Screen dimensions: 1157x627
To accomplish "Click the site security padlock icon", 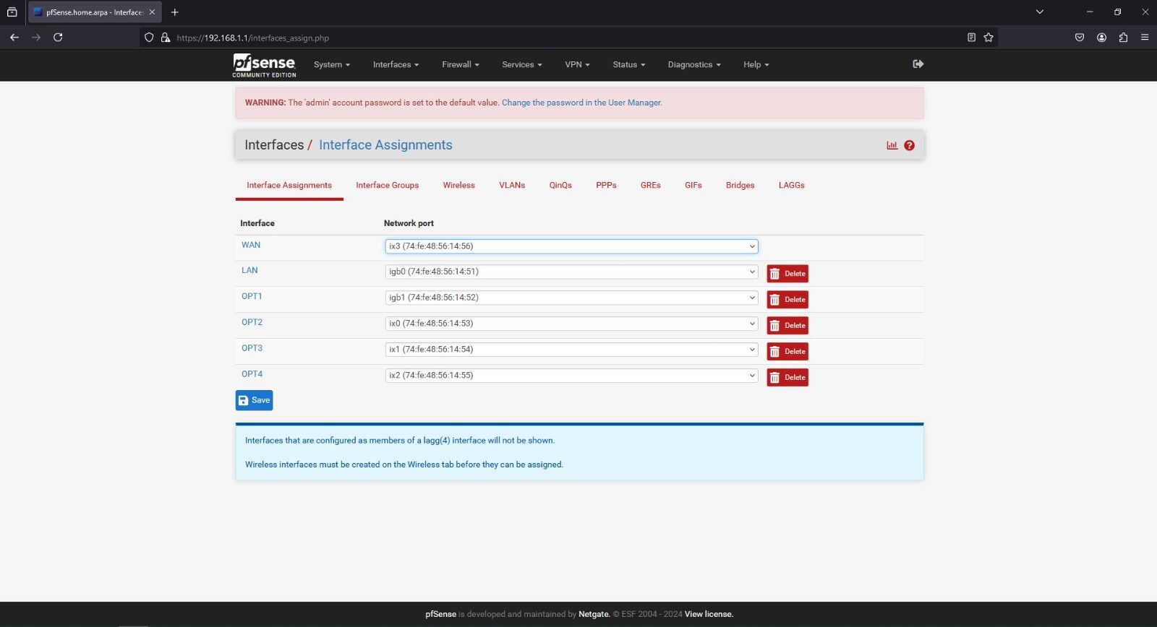I will pyautogui.click(x=166, y=38).
